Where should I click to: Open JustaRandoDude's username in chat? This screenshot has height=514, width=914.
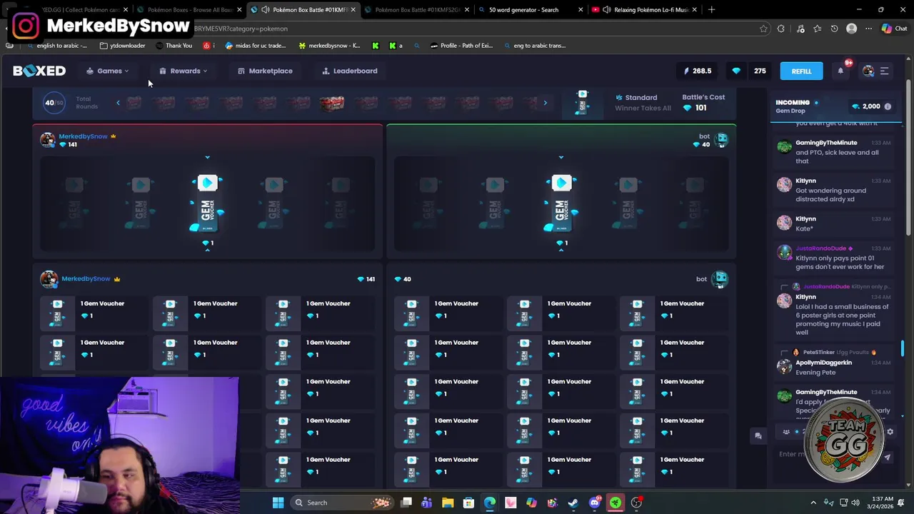[x=820, y=248]
